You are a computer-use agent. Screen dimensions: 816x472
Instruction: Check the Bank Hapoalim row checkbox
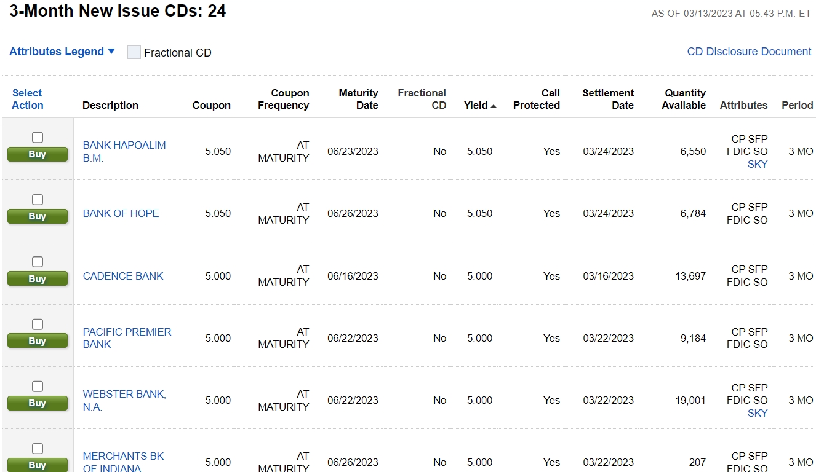(38, 138)
